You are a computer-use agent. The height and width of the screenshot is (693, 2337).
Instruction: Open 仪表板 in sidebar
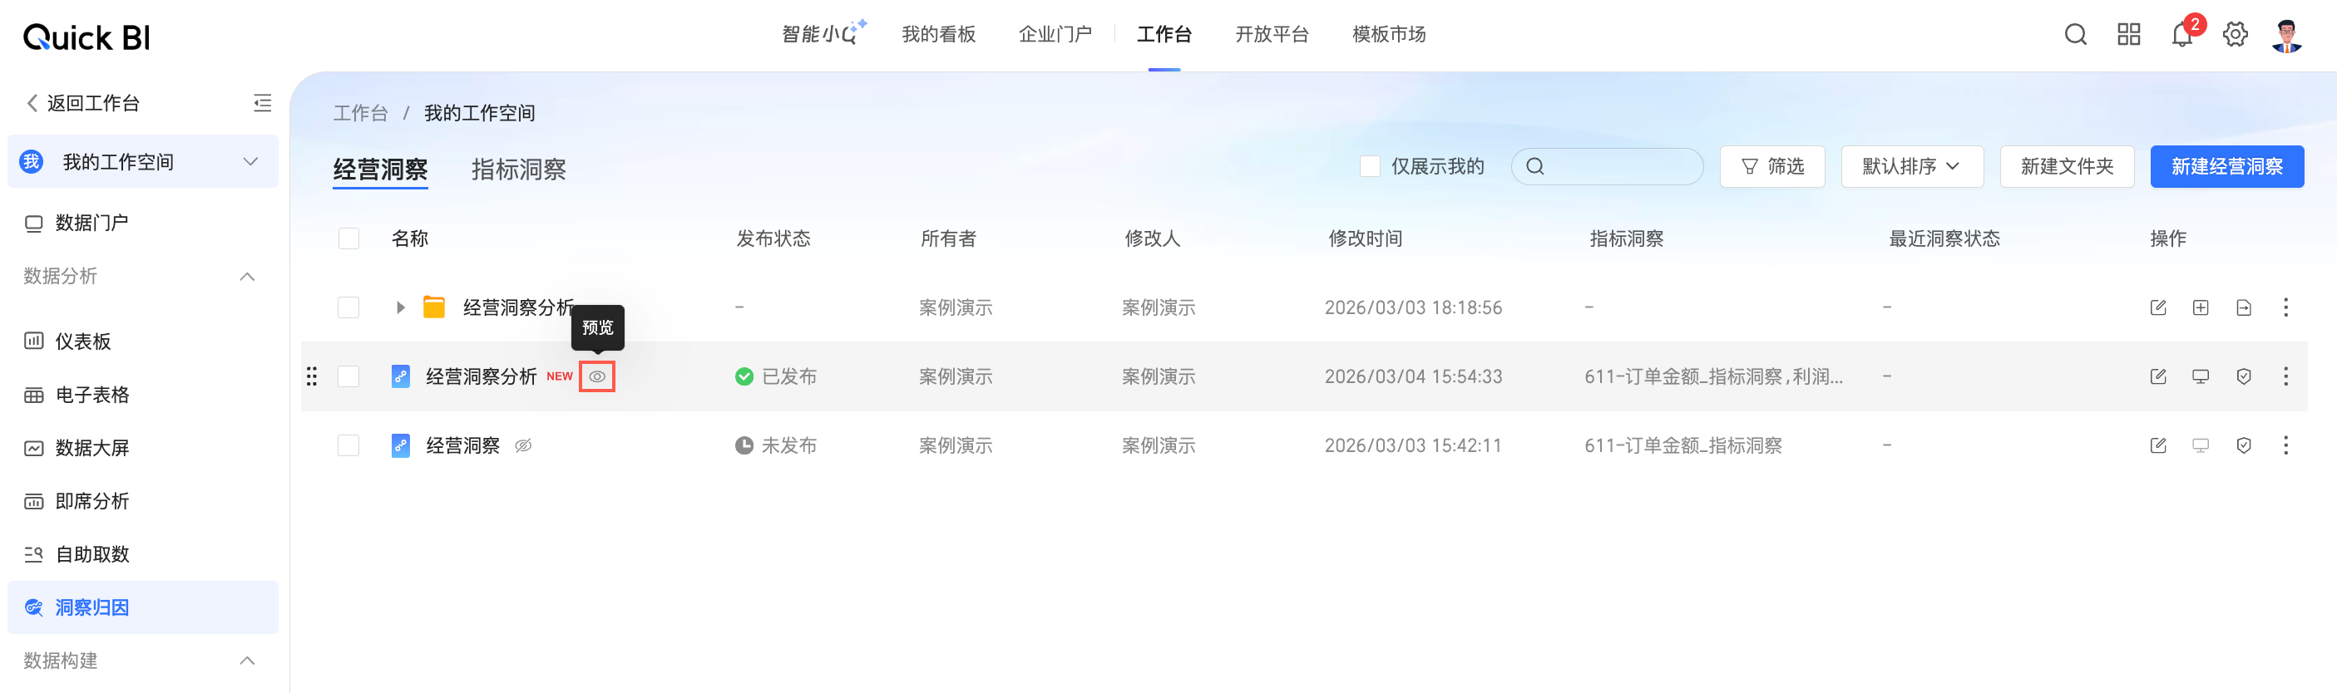click(82, 341)
